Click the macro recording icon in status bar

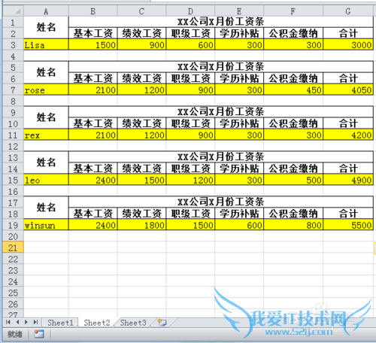click(x=39, y=334)
